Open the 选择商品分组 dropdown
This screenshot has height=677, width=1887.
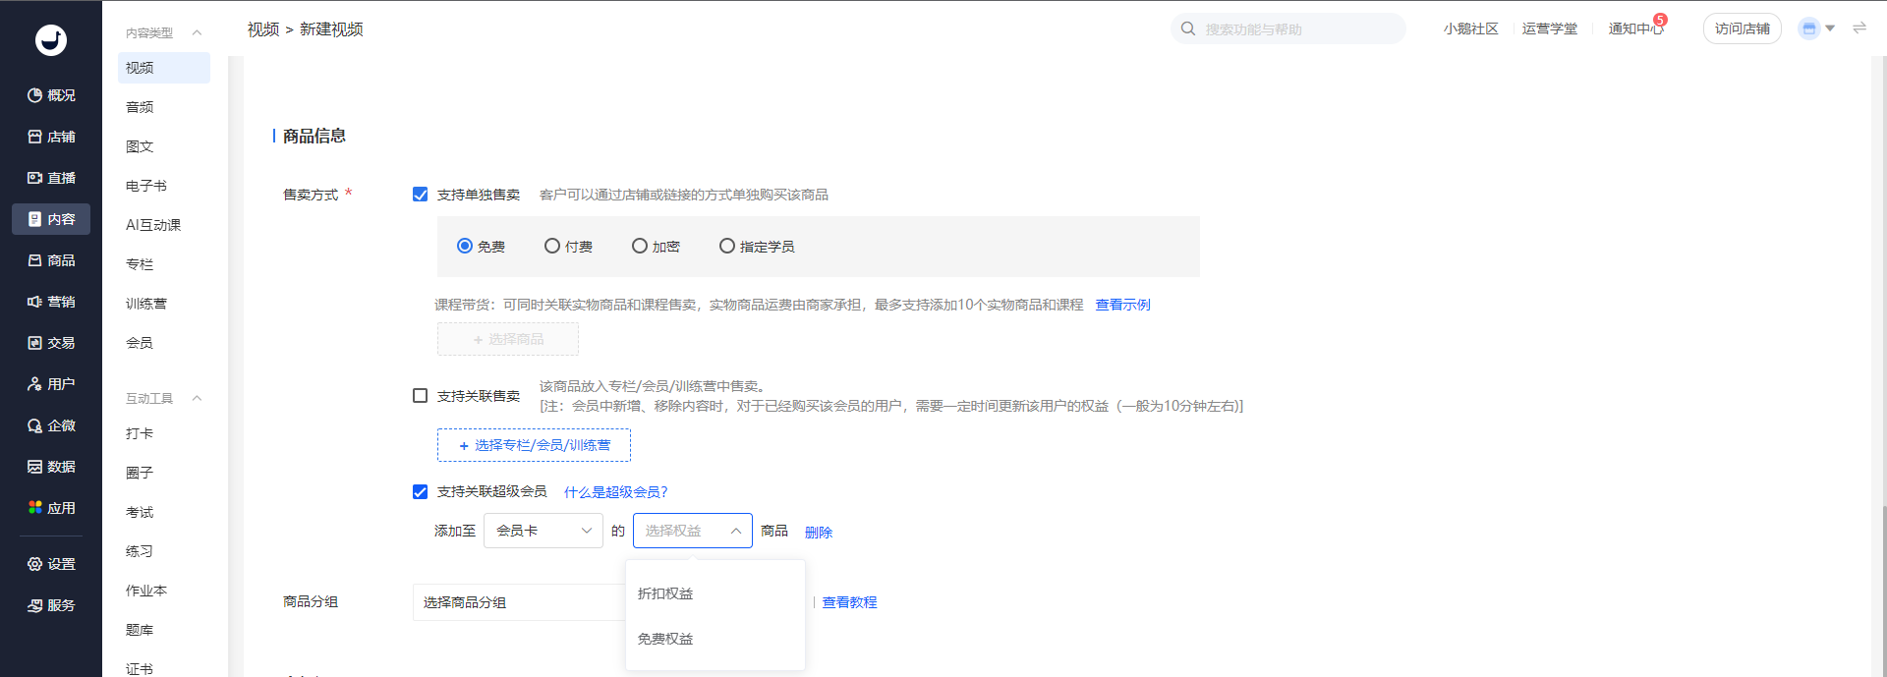click(519, 602)
